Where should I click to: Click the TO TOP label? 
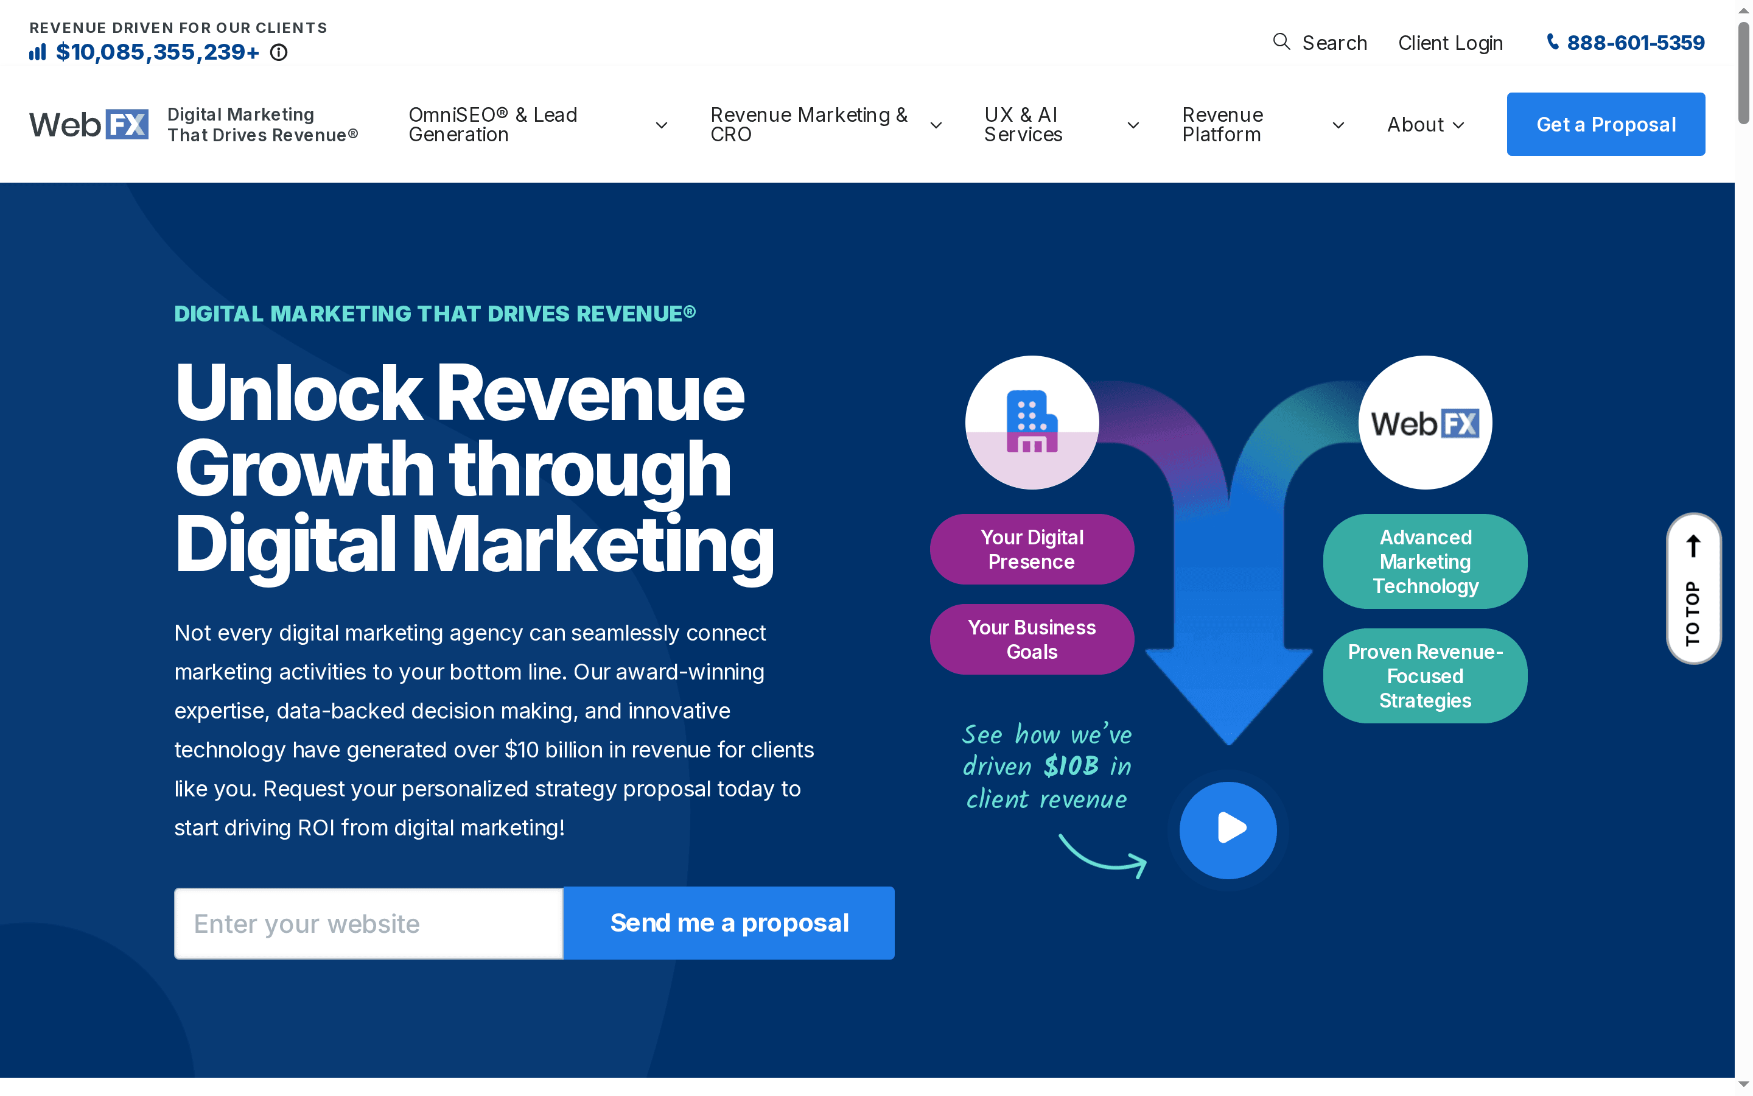click(x=1692, y=613)
